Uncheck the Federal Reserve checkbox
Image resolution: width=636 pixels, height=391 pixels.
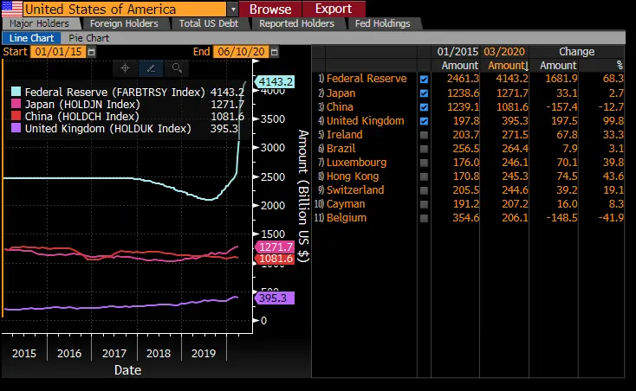point(424,80)
